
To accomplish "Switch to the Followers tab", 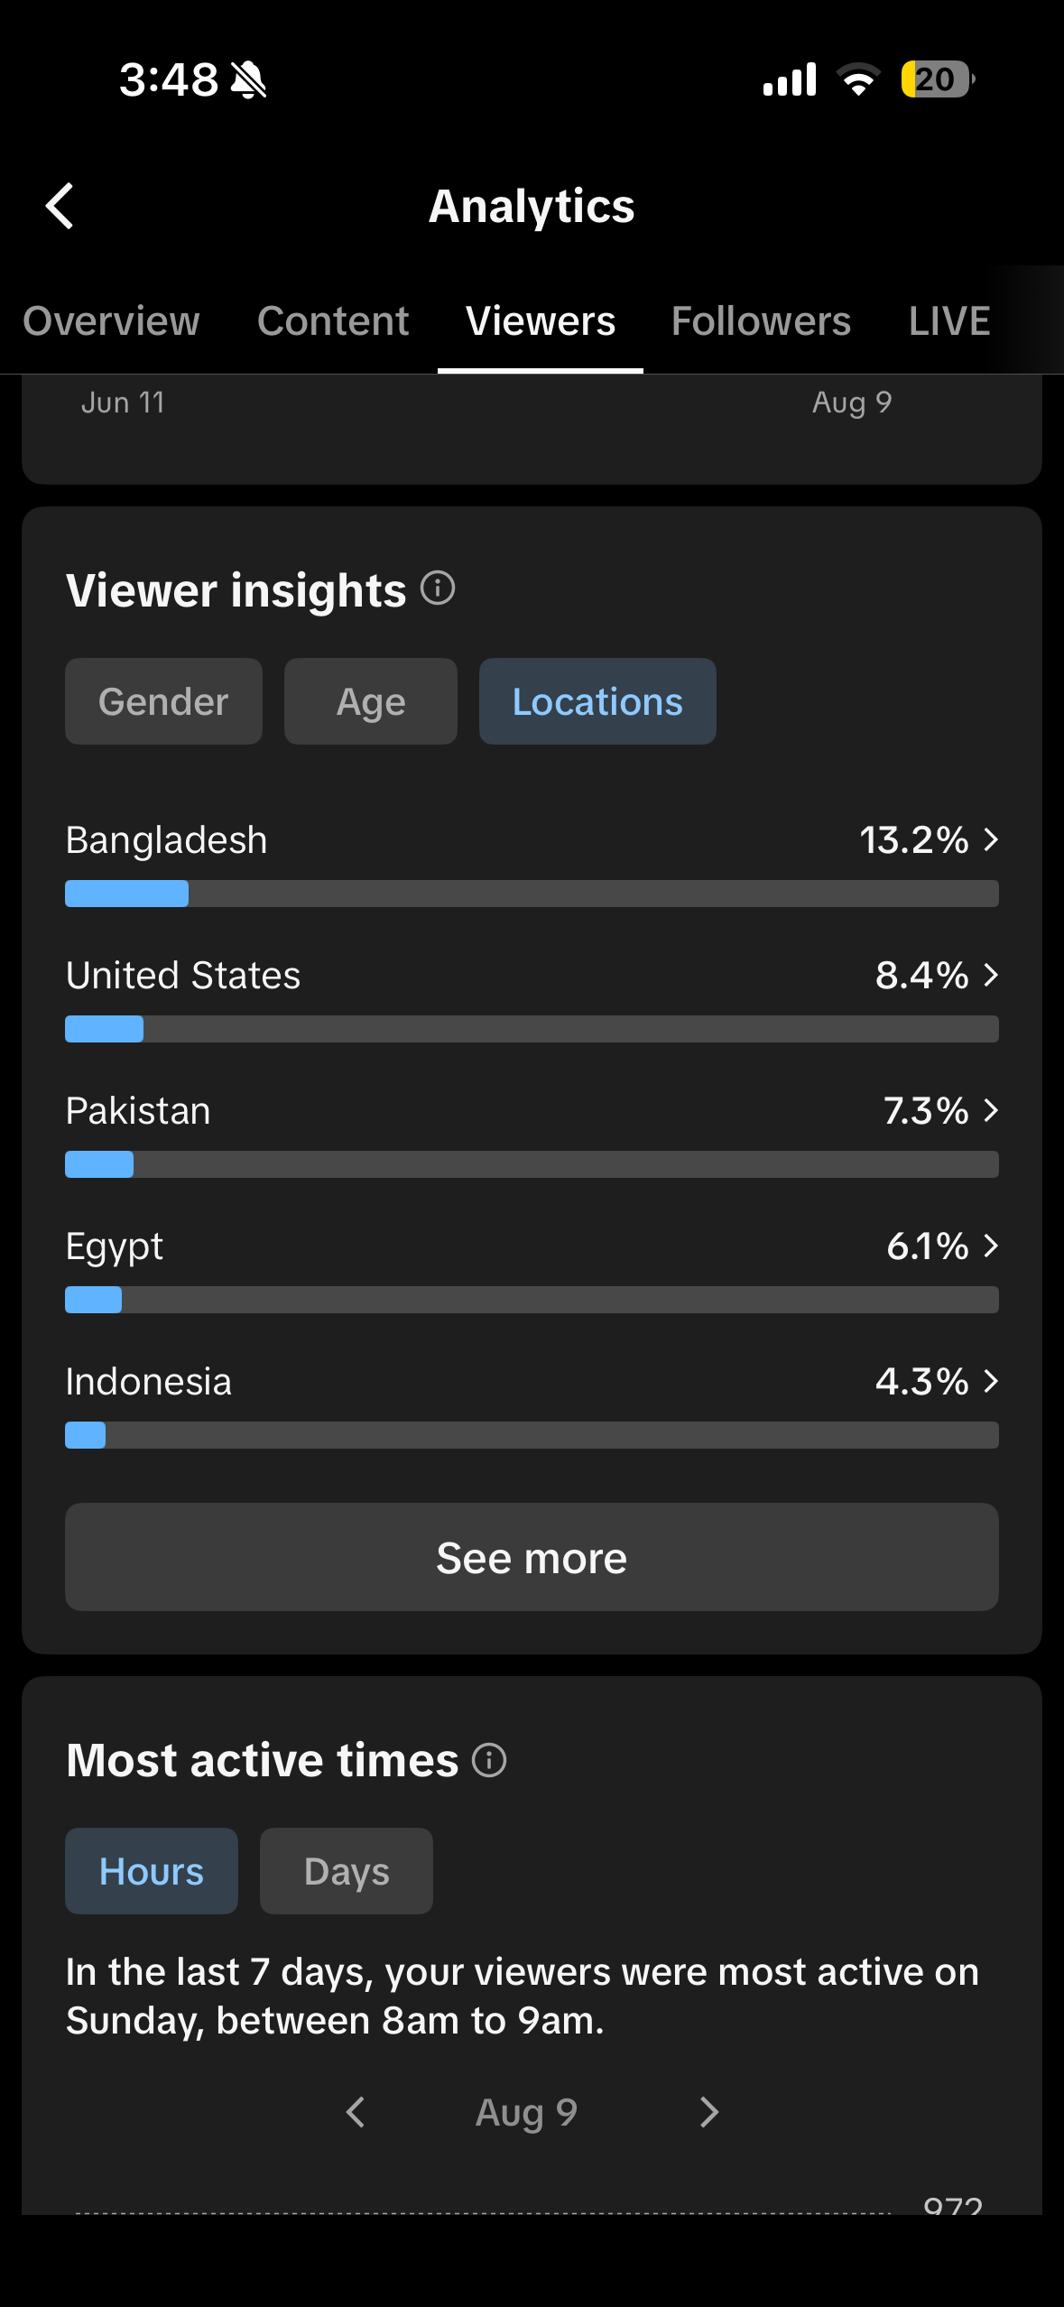I will (761, 321).
